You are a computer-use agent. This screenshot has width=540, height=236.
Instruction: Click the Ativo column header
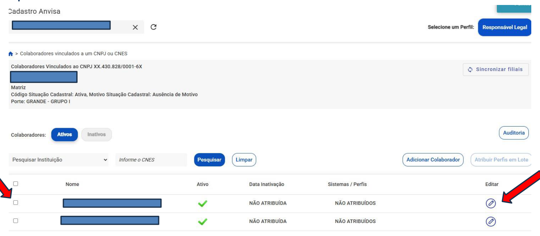(202, 184)
